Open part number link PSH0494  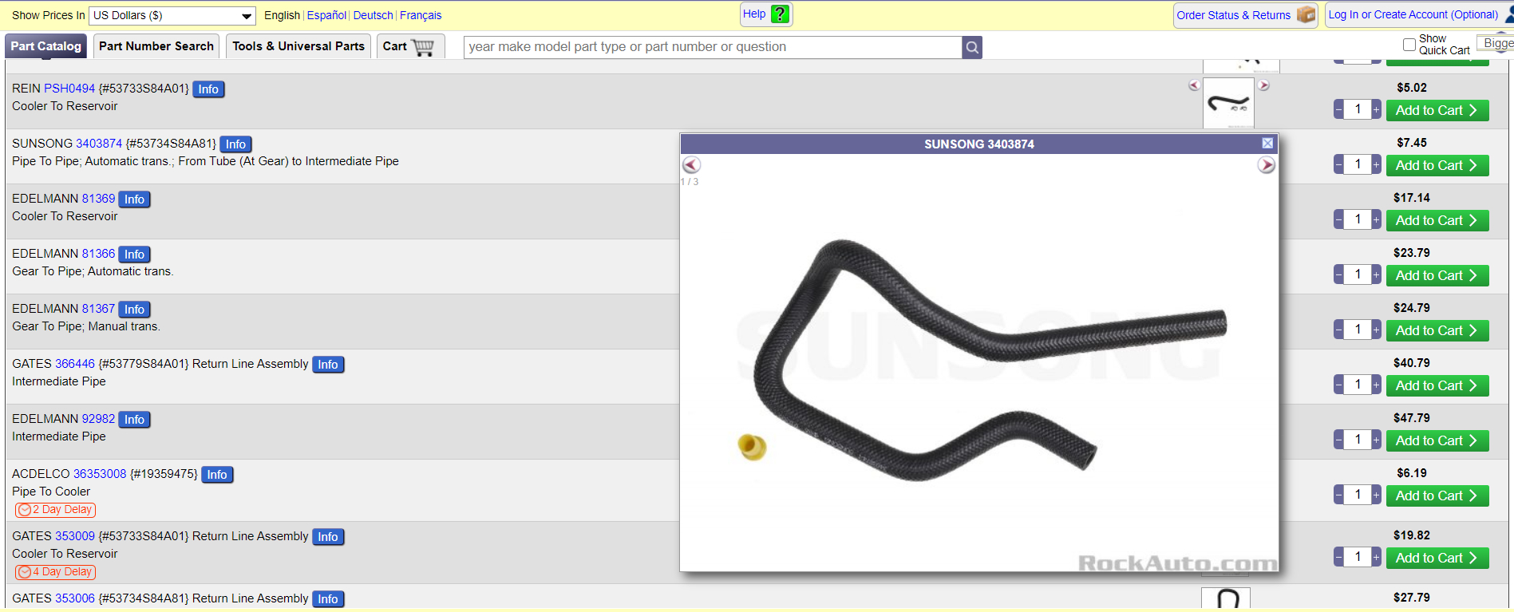69,89
